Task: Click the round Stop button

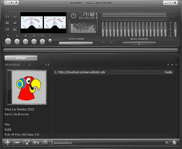Action: tap(25, 41)
